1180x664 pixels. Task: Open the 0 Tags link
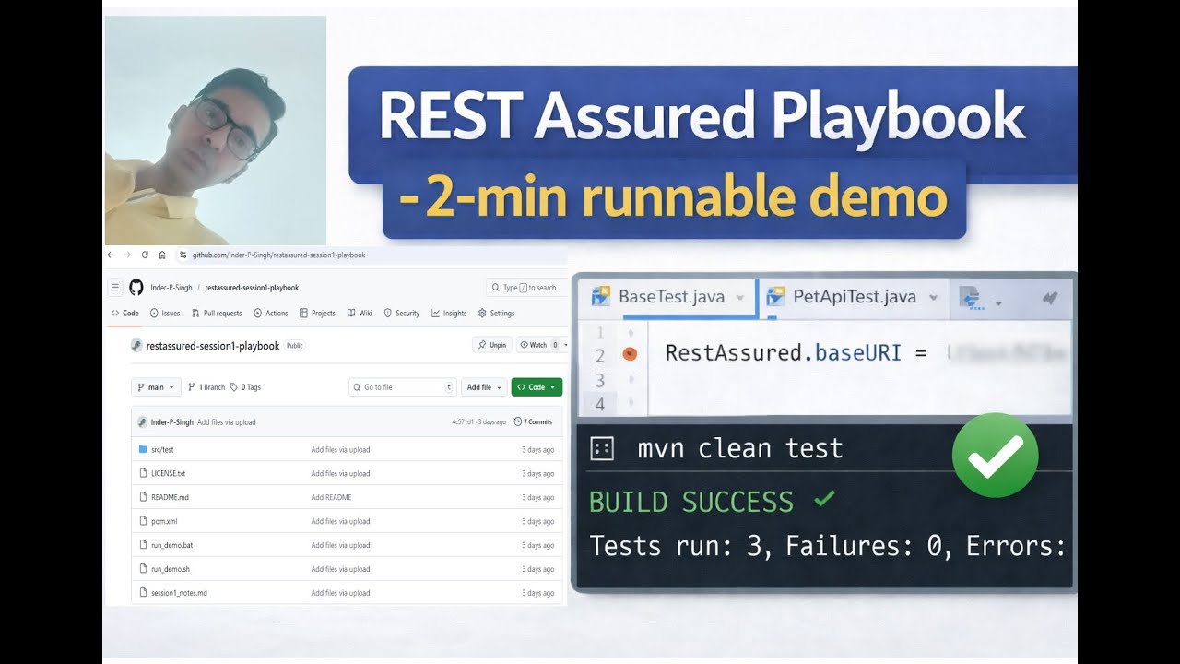(x=245, y=387)
